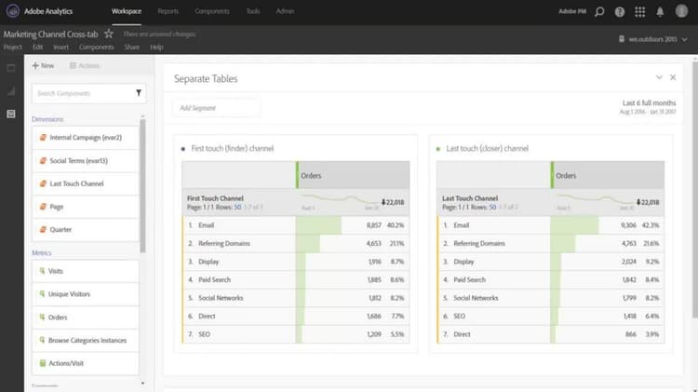Image resolution: width=698 pixels, height=392 pixels.
Task: Open the Components rail icon
Action: [11, 114]
